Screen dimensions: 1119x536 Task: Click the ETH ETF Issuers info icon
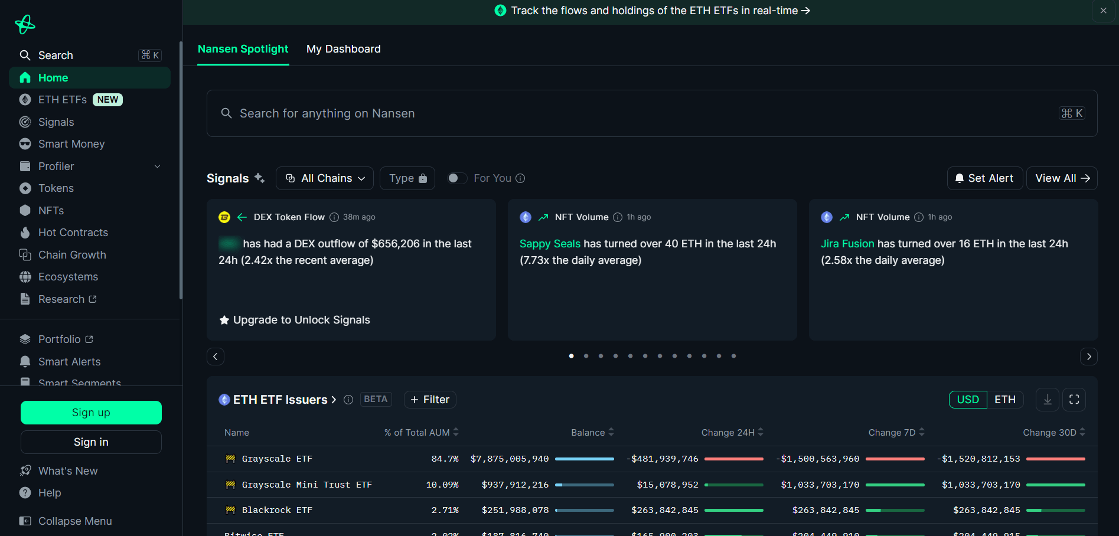point(348,400)
